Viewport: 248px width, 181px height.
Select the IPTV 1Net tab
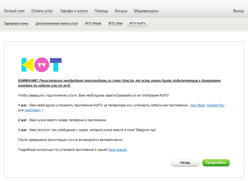pos(115,24)
